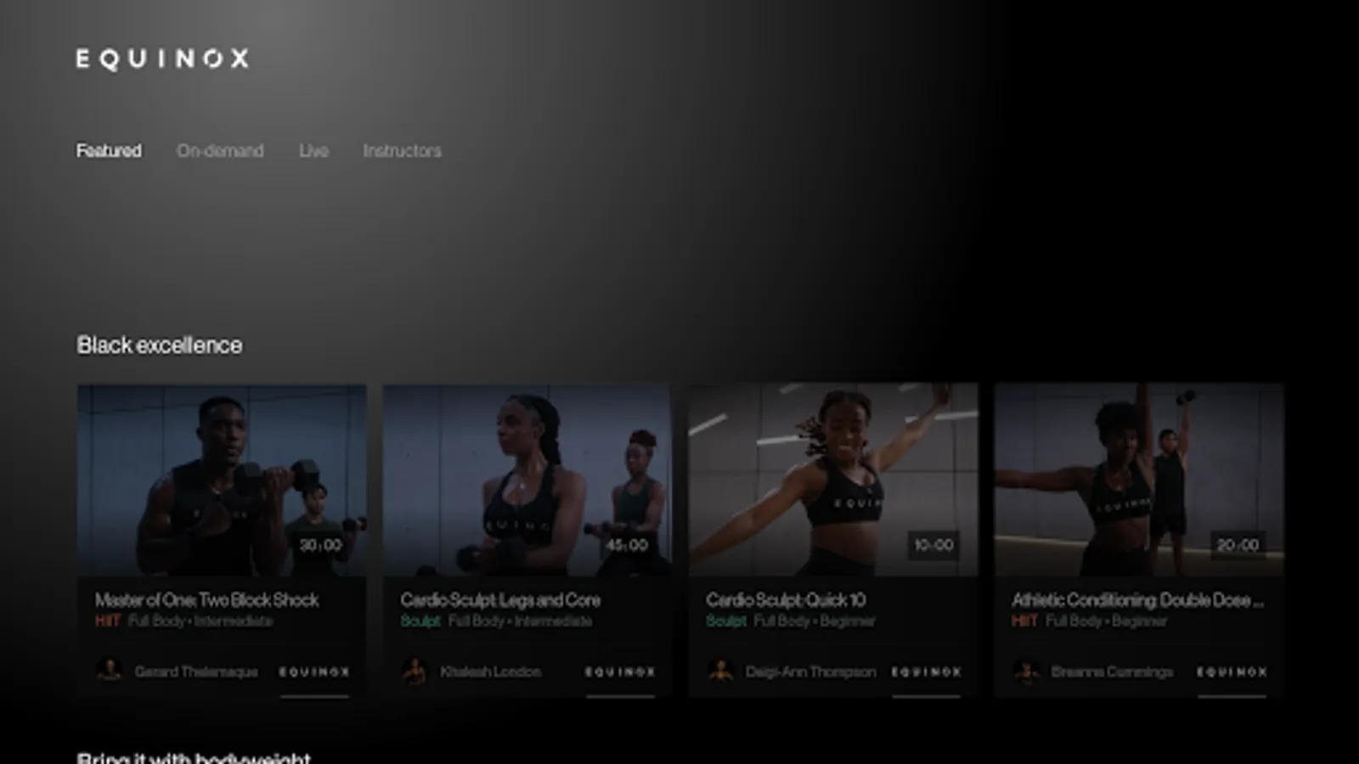The height and width of the screenshot is (764, 1359).
Task: Click Full Body Beginner under Athletic Conditioning
Action: pos(1106,621)
